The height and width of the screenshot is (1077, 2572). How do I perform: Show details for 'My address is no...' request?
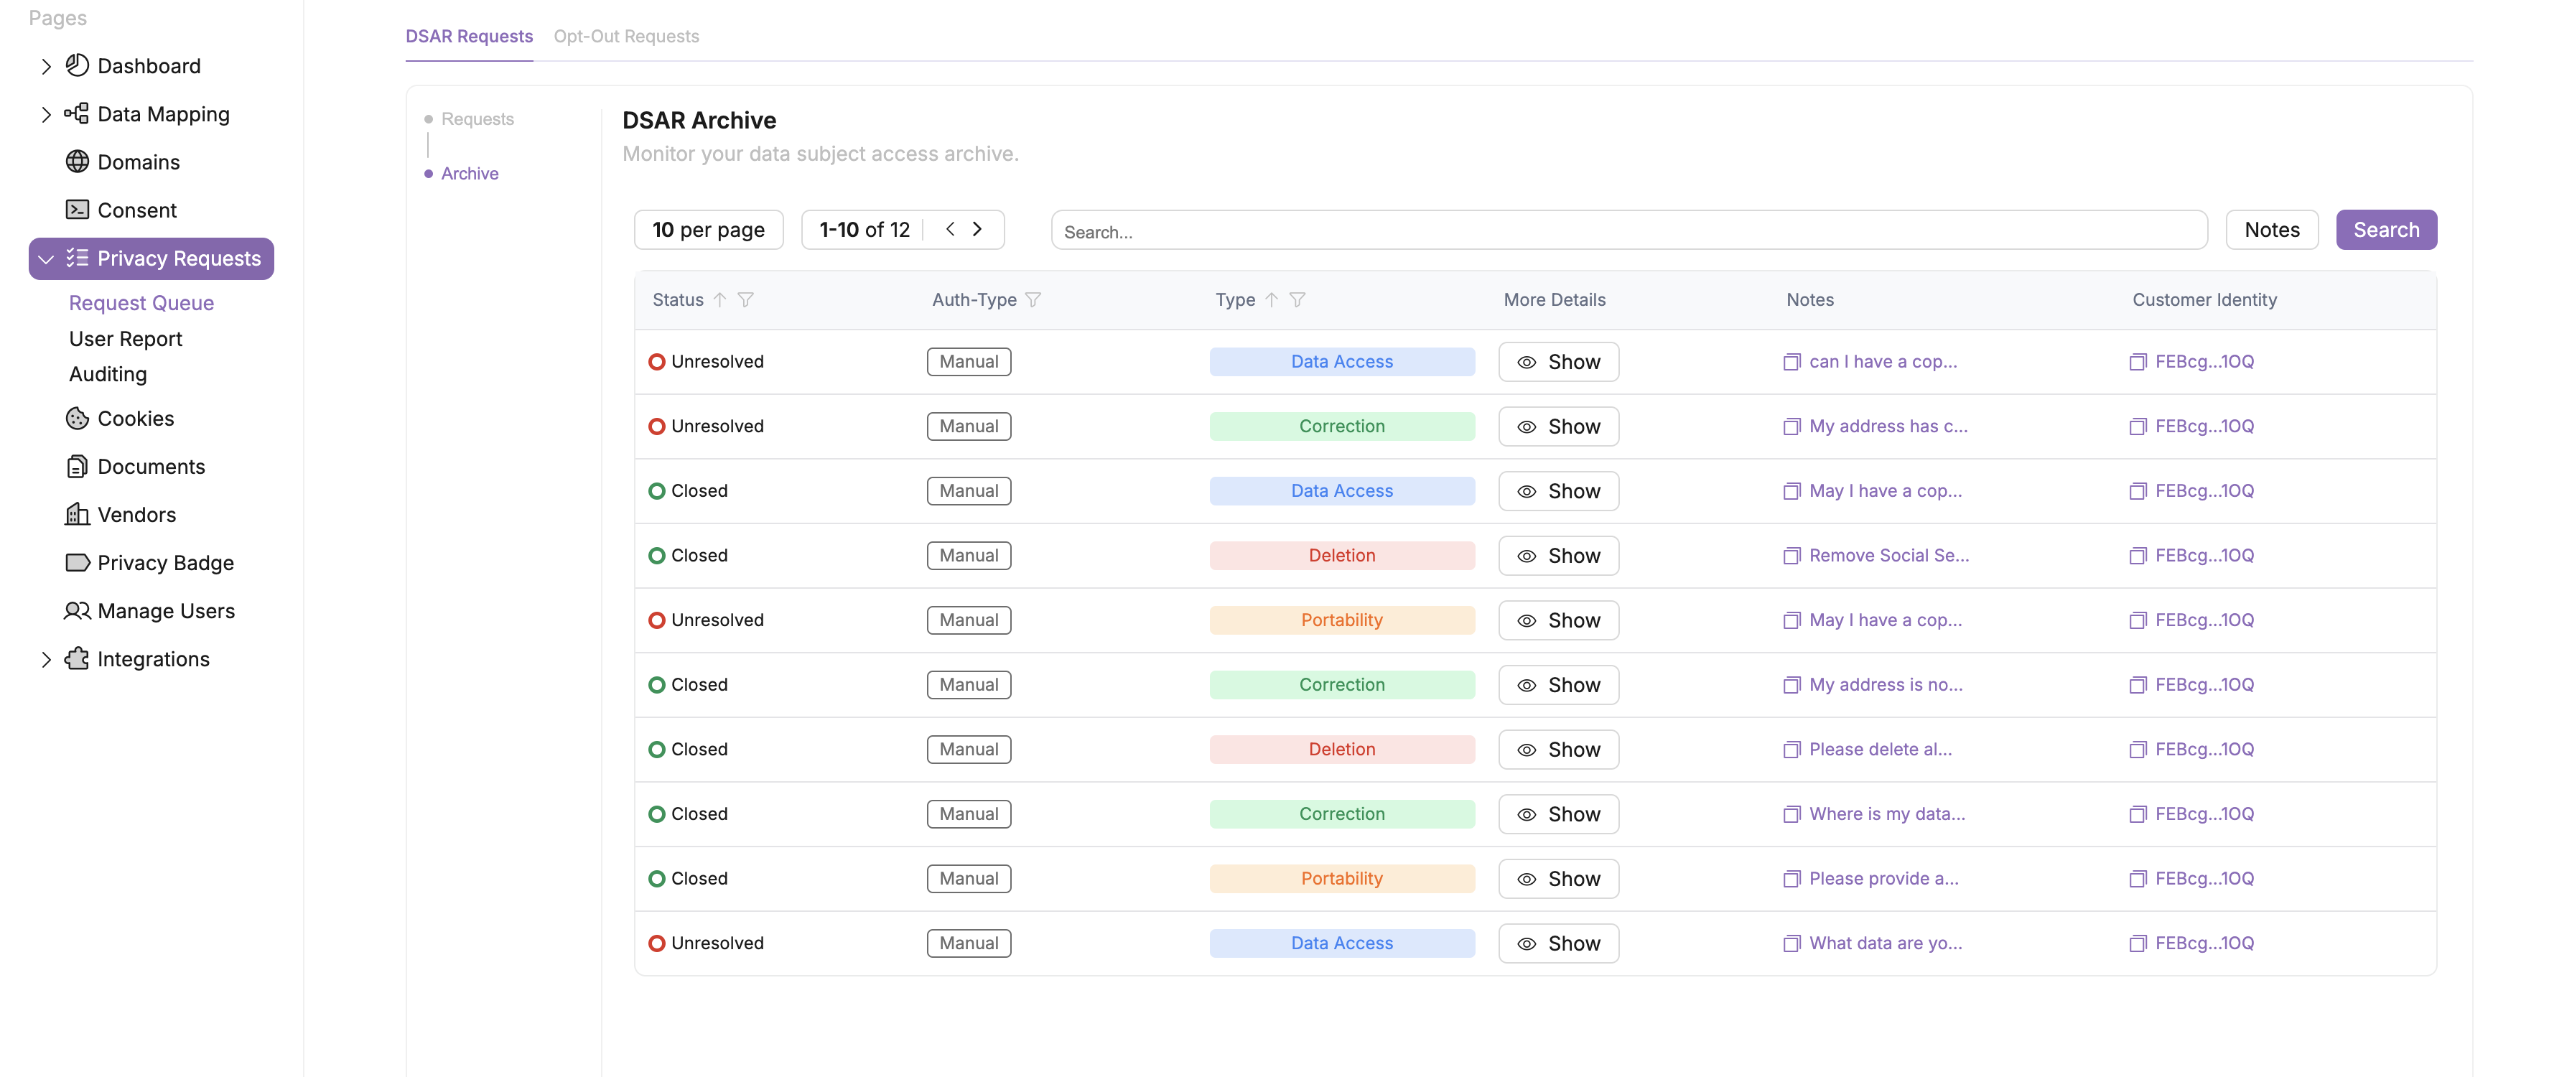pos(1559,685)
